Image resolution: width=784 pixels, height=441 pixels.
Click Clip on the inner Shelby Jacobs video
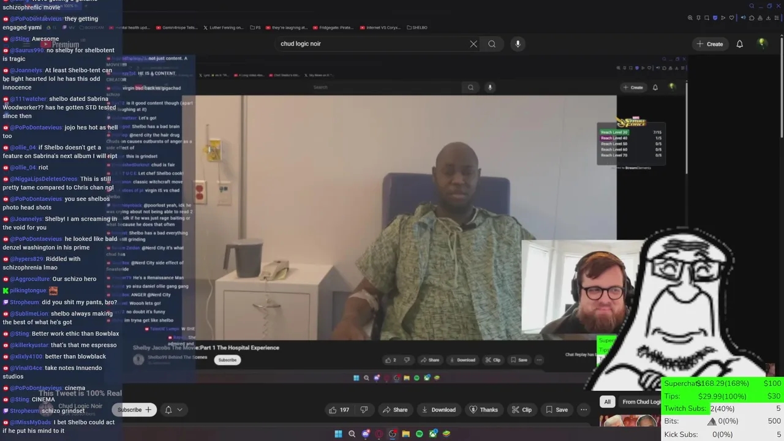[x=493, y=360]
